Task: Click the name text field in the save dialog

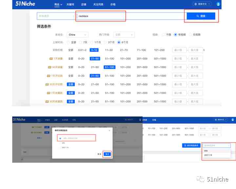Action: point(79,138)
